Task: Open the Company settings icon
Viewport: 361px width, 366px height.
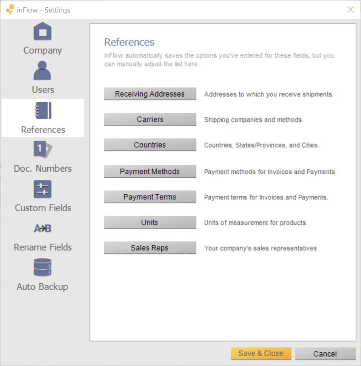Action: (x=42, y=31)
